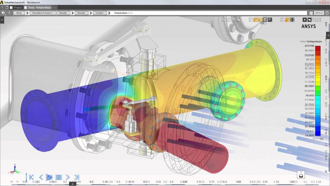This screenshot has width=330, height=186.
Task: Click the Contour breadcrumb button
Action: pyautogui.click(x=100, y=13)
